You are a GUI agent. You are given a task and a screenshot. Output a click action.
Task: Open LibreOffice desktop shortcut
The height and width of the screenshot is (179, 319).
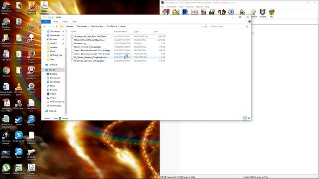31,105
